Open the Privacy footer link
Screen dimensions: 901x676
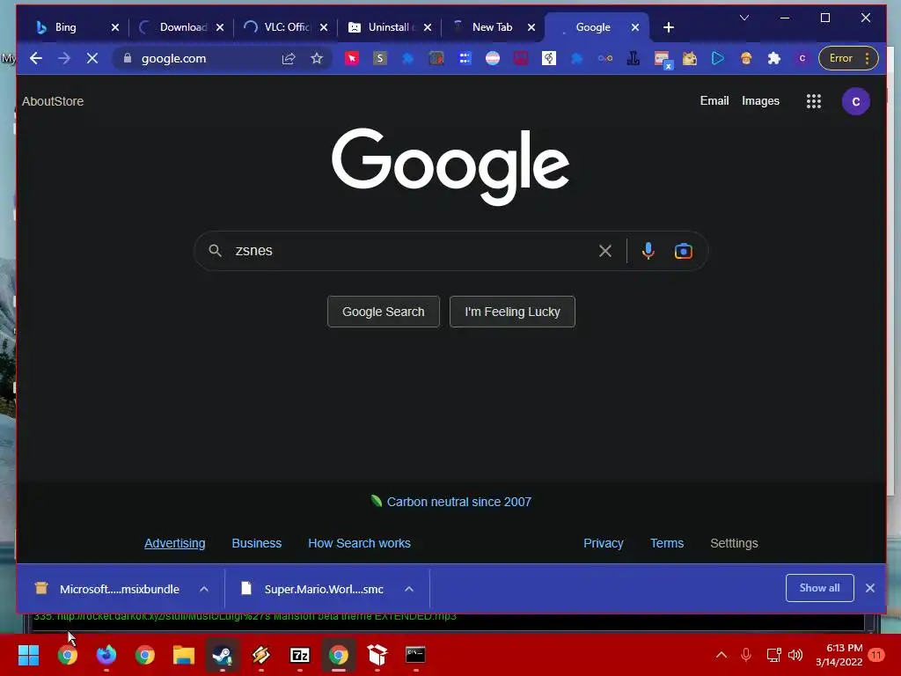[x=604, y=543]
